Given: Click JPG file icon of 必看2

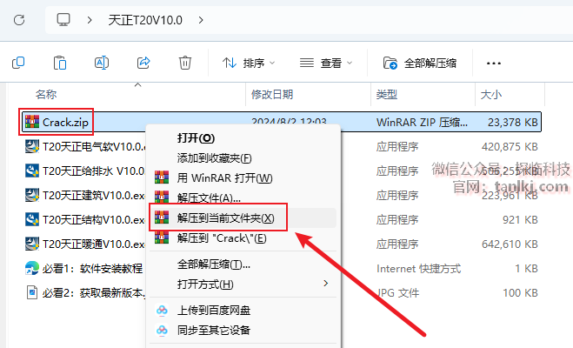Looking at the screenshot, I should click(x=32, y=292).
